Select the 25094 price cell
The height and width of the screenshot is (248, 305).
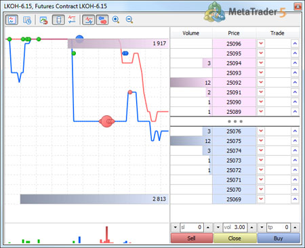[x=234, y=63]
